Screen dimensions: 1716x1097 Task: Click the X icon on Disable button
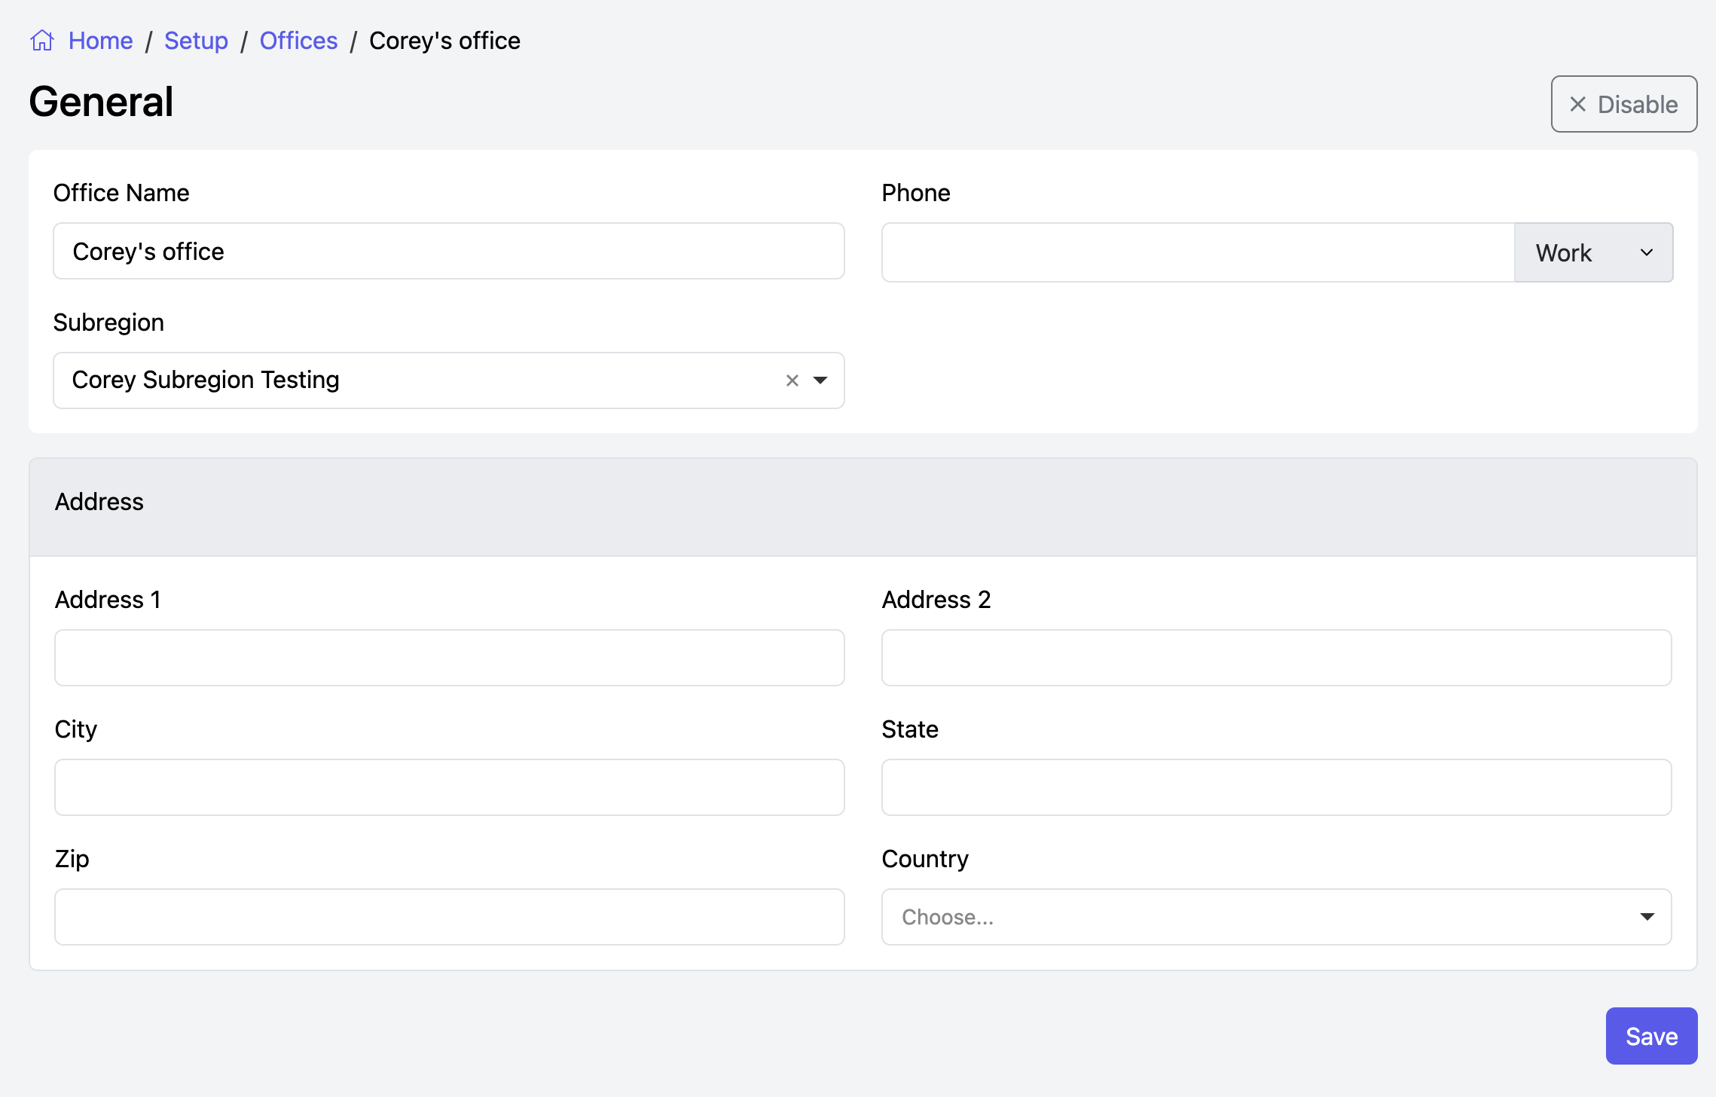pyautogui.click(x=1577, y=104)
